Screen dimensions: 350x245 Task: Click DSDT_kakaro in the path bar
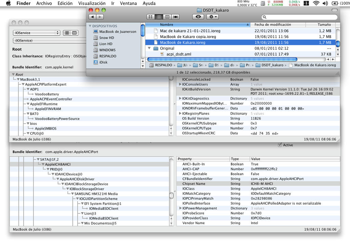[269, 65]
